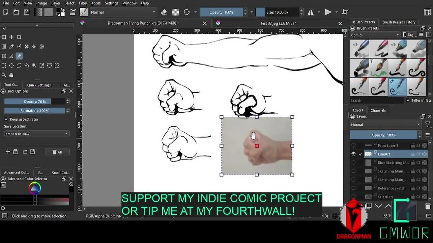Select the highlighted blue ink pen preset
Viewport: 433px width, 243px height.
pos(397,87)
